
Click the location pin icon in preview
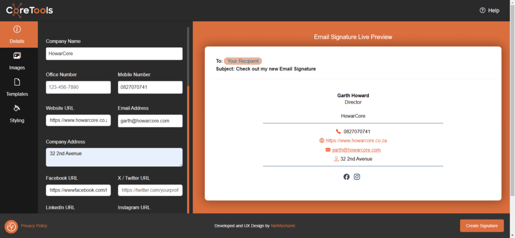pos(336,159)
